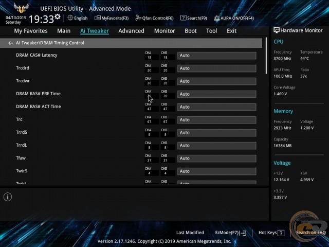Viewport: 329px width, 247px height.
Task: Open Qfan Control(F6)
Action: pos(154,18)
